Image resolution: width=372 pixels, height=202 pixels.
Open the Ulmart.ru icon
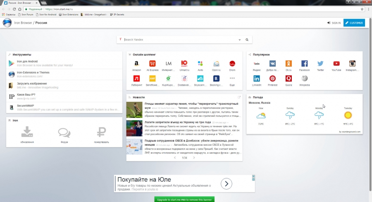click(184, 64)
